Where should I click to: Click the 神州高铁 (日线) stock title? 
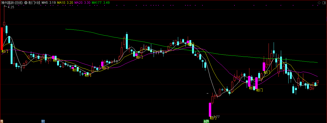coord(12,3)
